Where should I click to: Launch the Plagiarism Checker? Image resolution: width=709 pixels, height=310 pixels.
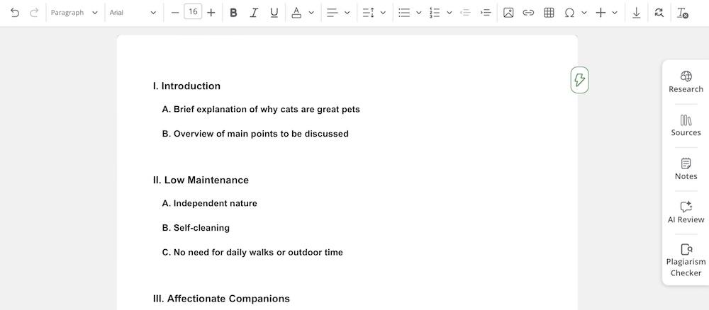pos(686,260)
